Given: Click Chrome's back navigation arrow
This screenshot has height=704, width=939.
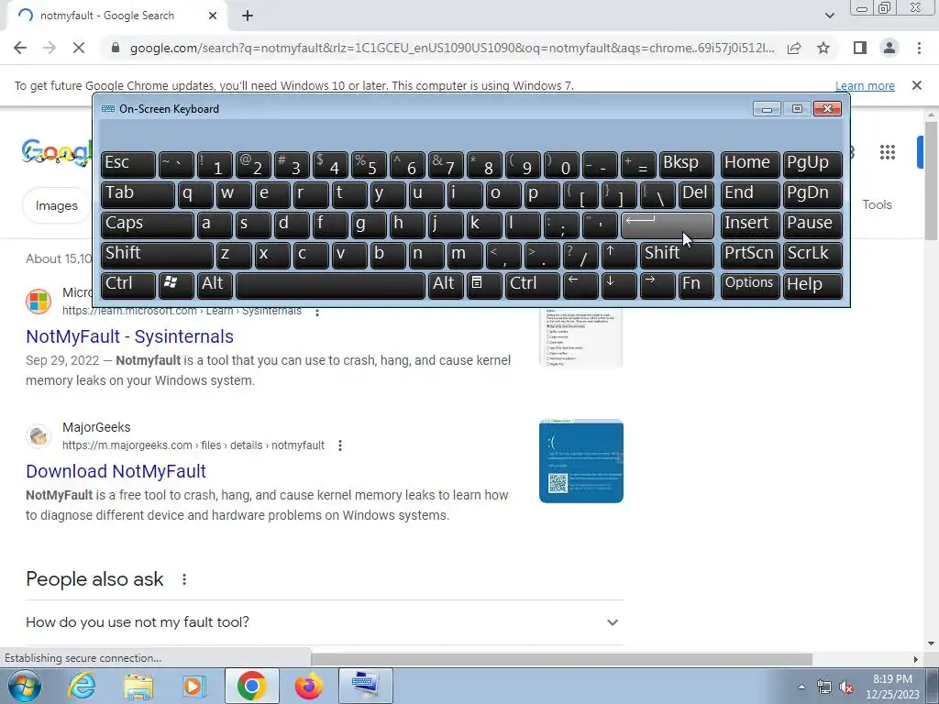Looking at the screenshot, I should coord(20,48).
